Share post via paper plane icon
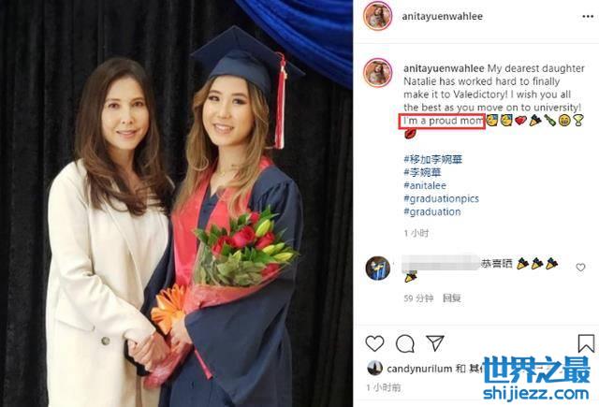 click(x=434, y=343)
